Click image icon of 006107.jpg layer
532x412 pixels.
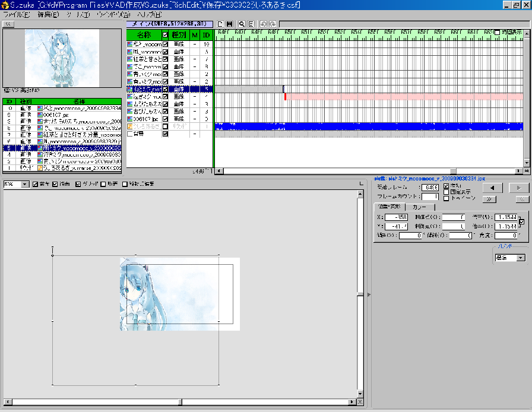(129, 119)
